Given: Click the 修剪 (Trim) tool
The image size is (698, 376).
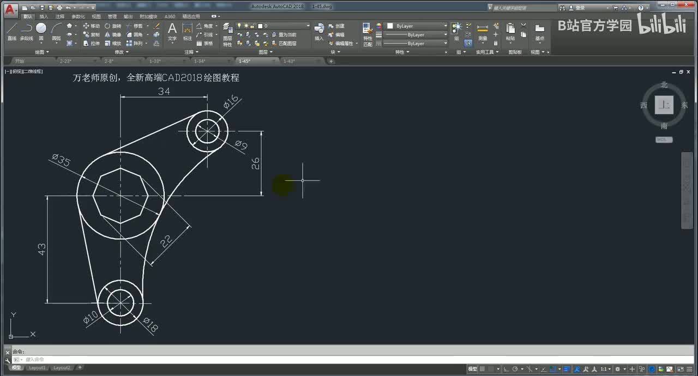Looking at the screenshot, I should click(134, 26).
